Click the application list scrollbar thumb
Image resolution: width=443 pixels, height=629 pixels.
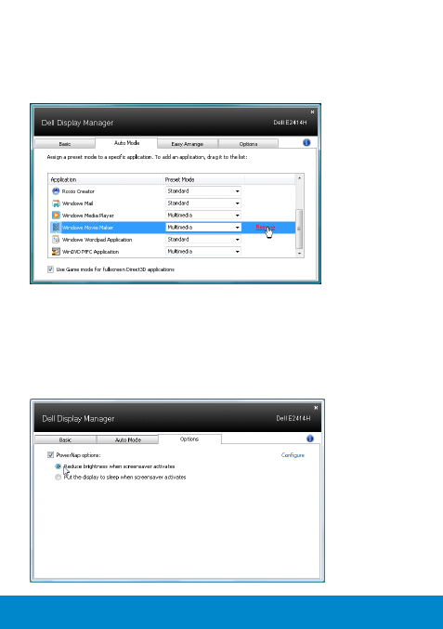[299, 229]
